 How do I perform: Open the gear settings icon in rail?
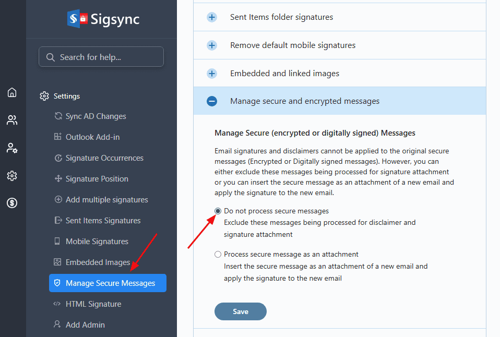(12, 176)
